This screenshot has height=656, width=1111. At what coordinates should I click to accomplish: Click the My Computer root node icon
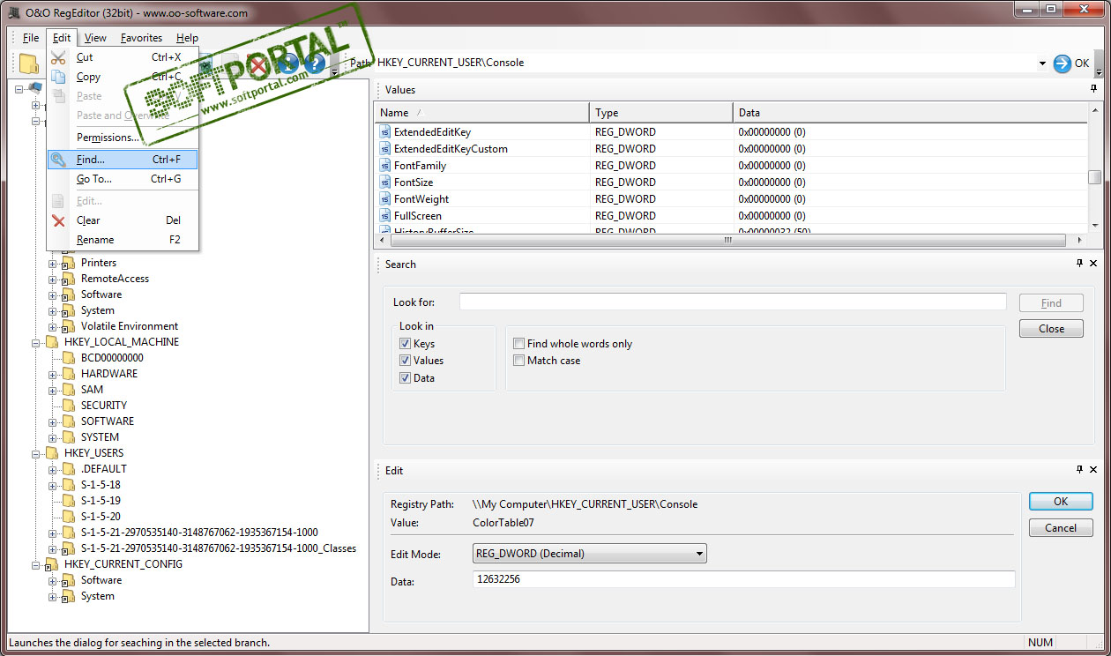coord(35,88)
